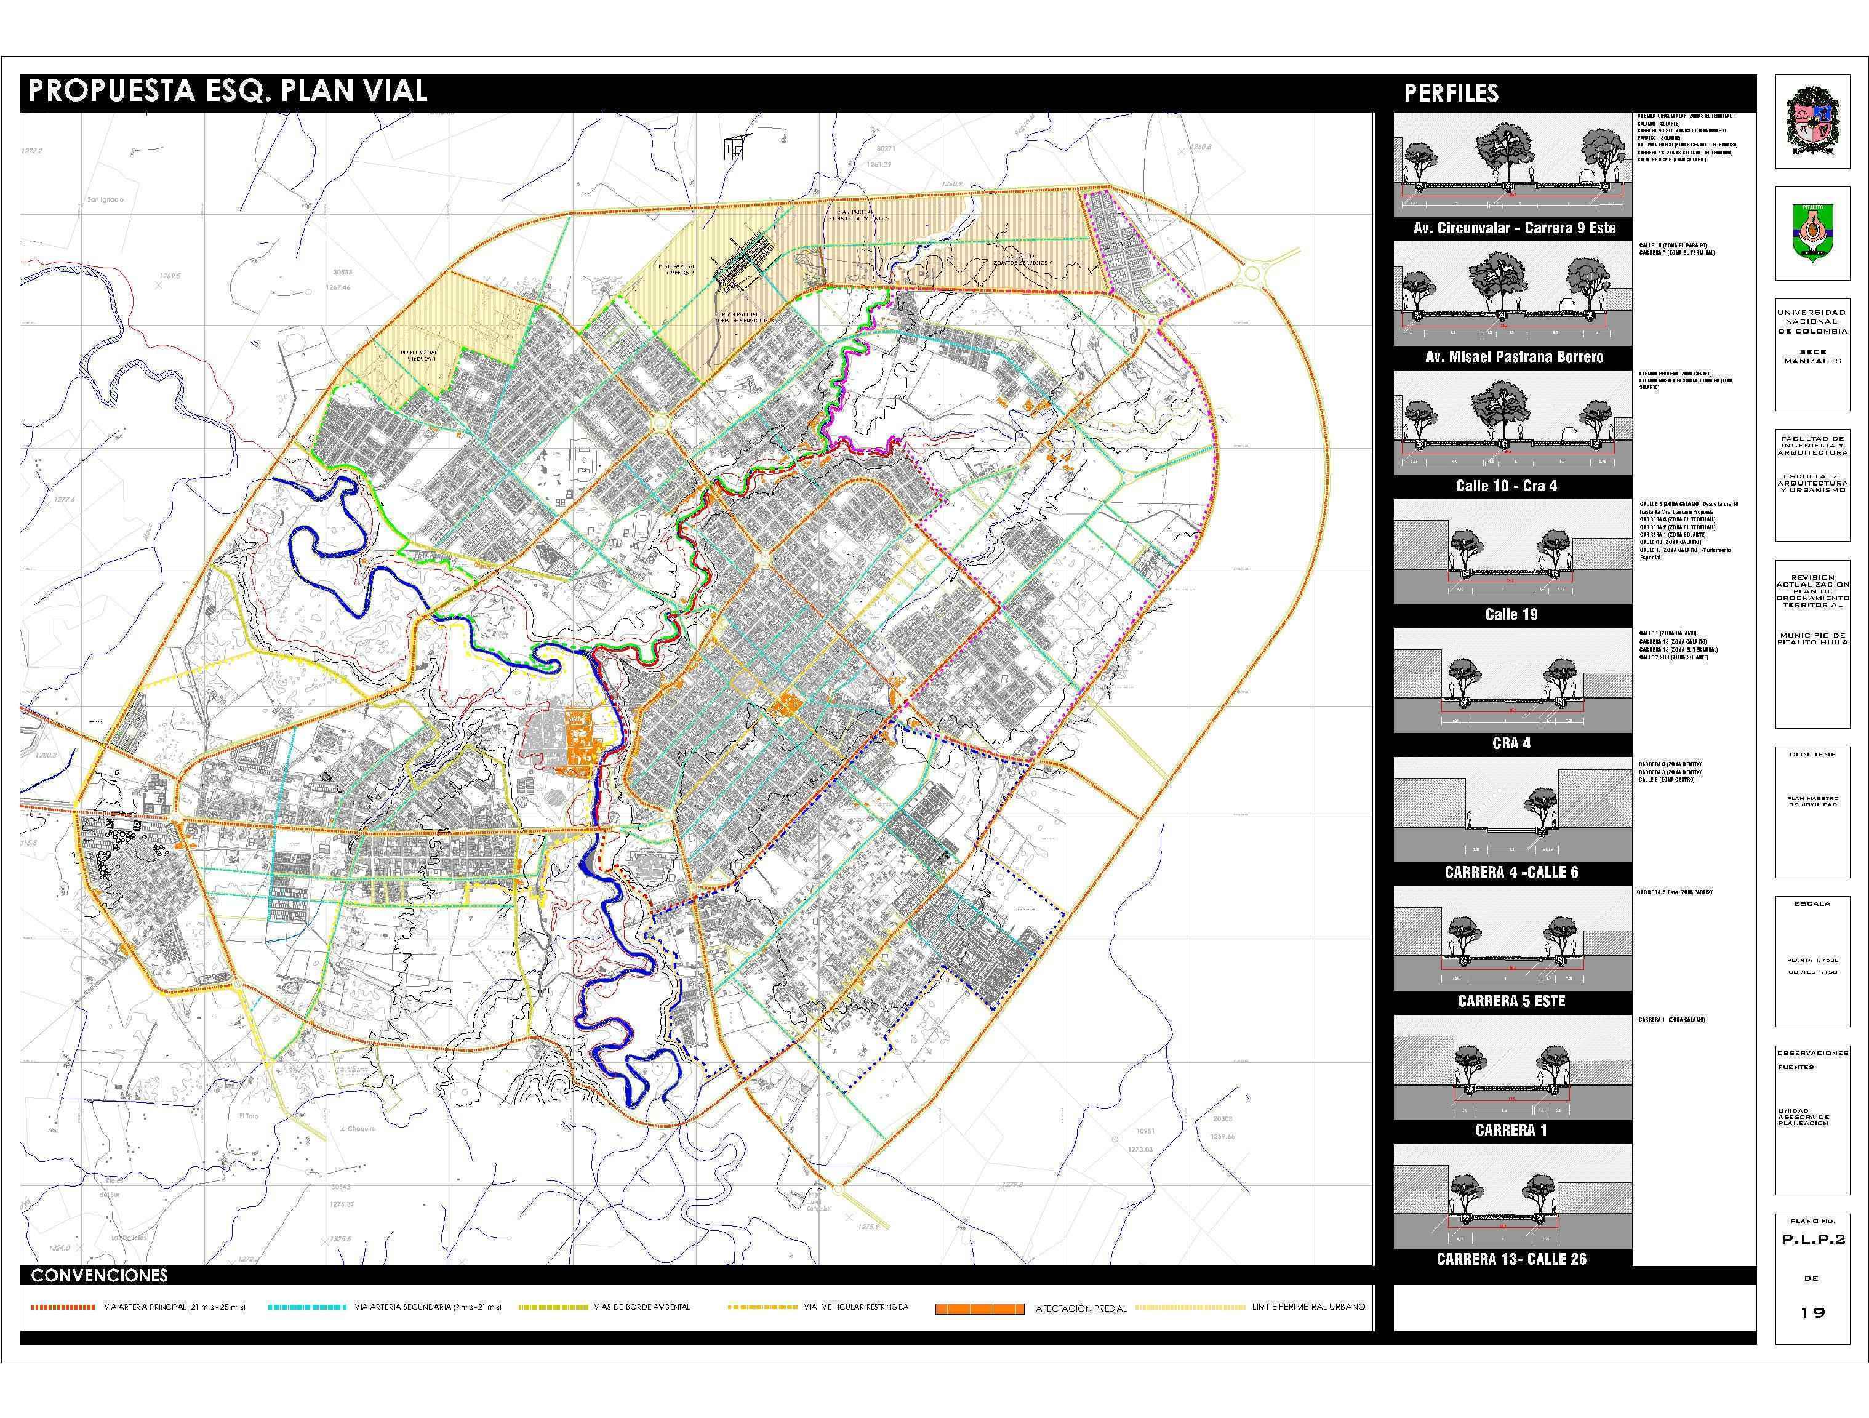Click the Carrera 13 - Calle 26 profile label
This screenshot has height=1418, width=1869.
(x=1511, y=1259)
